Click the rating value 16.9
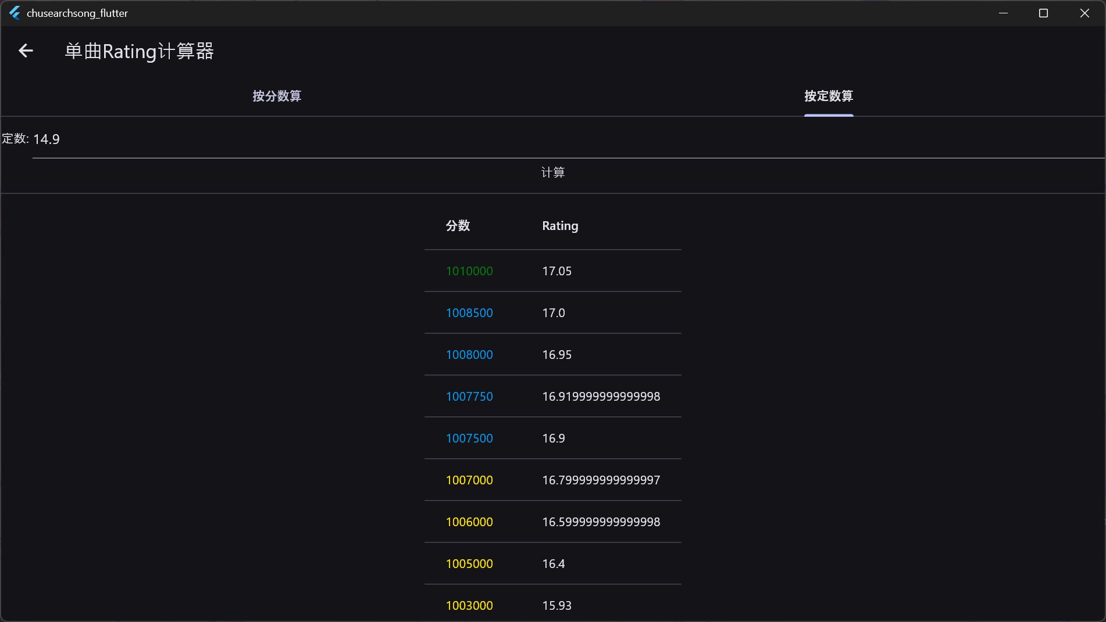Viewport: 1106px width, 622px height. (553, 438)
